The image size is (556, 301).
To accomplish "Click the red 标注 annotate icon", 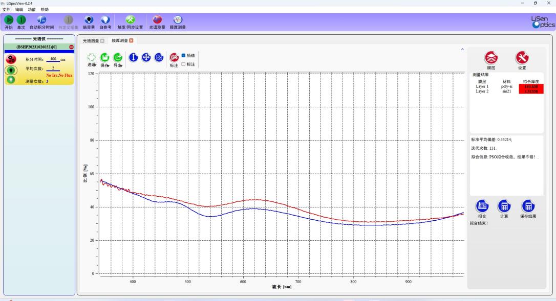I will click(x=174, y=57).
